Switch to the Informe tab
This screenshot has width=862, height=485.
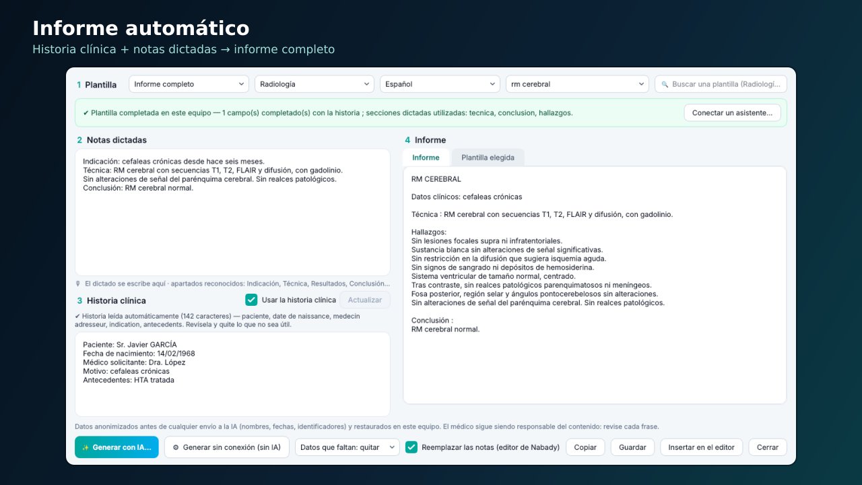426,158
